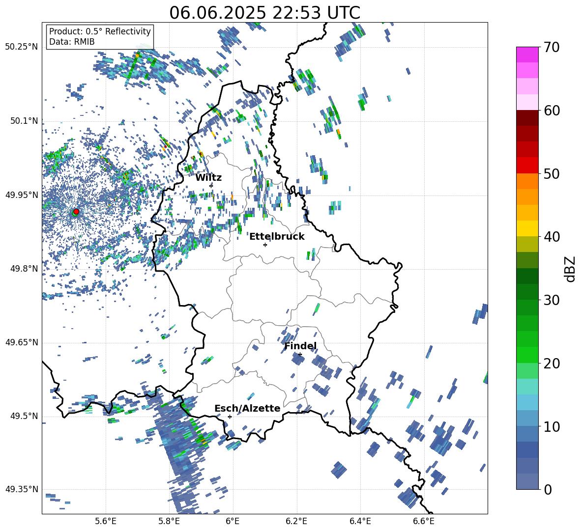Viewport: 582px width, 531px height.
Task: Pick the dark green colorbar swatch above 30 dBZ
Action: (527, 292)
